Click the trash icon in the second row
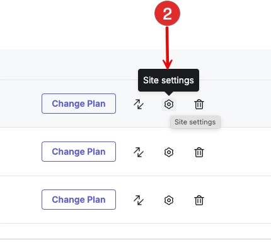This screenshot has height=252, width=271. click(x=199, y=152)
